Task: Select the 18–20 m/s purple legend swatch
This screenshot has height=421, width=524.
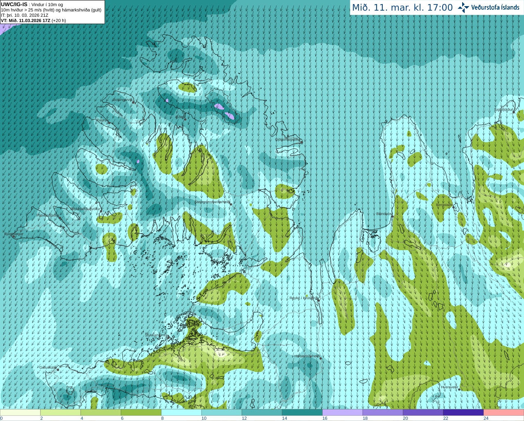Action: pos(383,412)
